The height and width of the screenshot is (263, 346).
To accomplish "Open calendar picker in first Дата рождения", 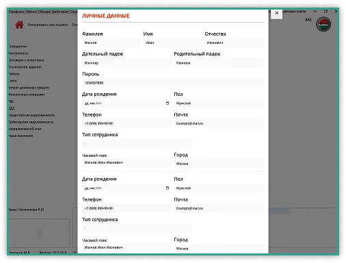I will pyautogui.click(x=168, y=103).
